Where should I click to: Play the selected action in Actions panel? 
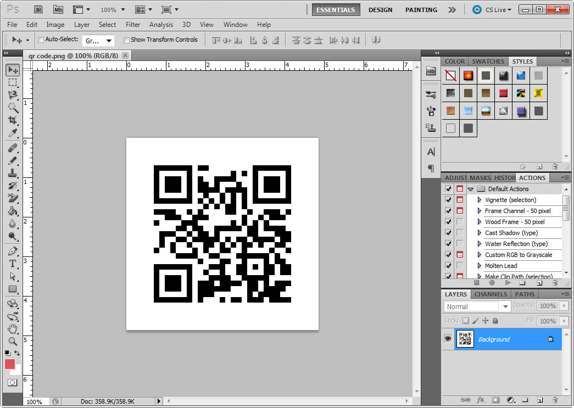[507, 282]
